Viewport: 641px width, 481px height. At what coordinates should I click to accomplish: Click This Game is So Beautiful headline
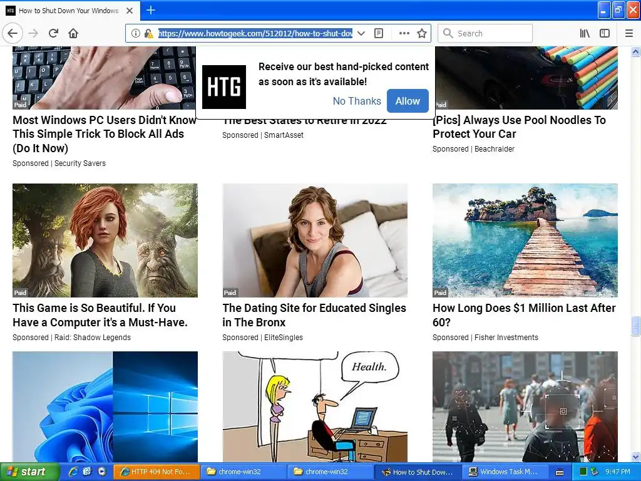tap(100, 315)
